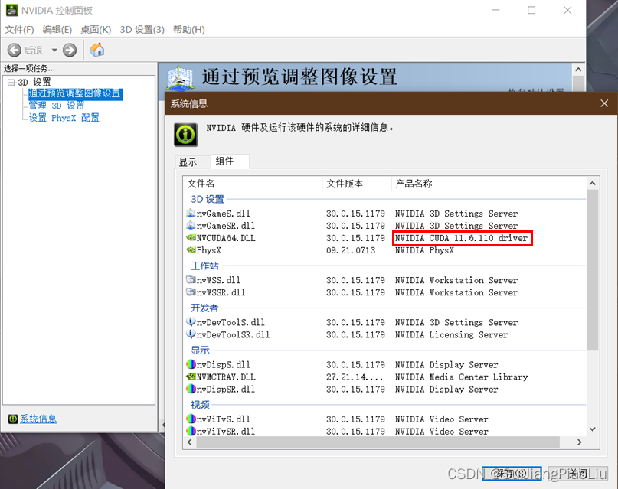The width and height of the screenshot is (618, 489).
Task: Click the 显示 group header in list
Action: (x=200, y=350)
